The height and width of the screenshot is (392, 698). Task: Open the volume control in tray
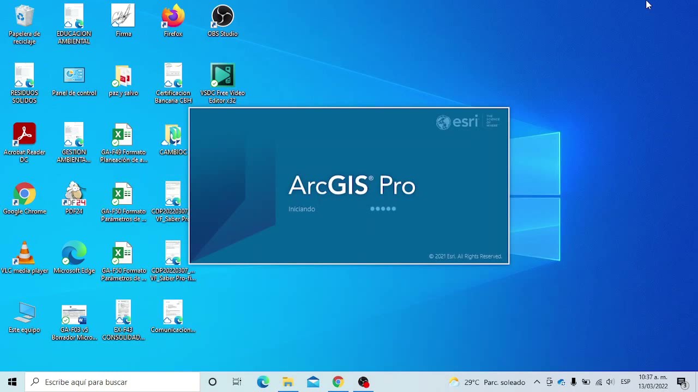pyautogui.click(x=610, y=382)
